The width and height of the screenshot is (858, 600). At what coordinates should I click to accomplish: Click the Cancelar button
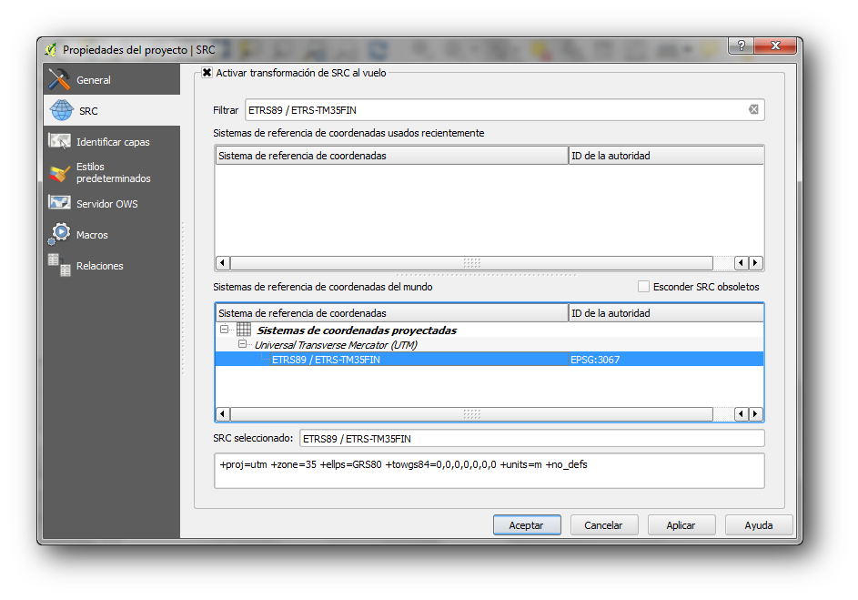(603, 524)
